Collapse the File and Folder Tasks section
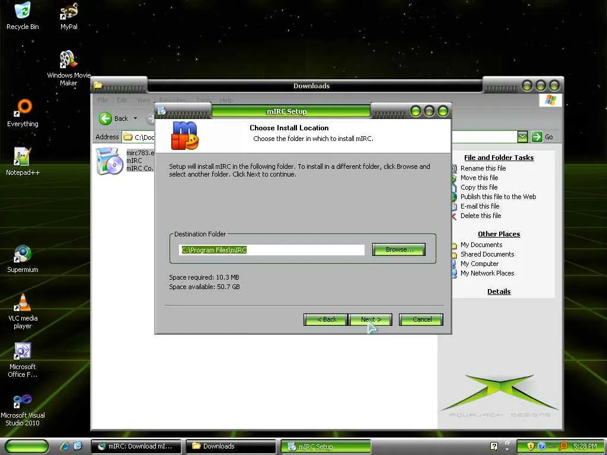 click(x=499, y=158)
